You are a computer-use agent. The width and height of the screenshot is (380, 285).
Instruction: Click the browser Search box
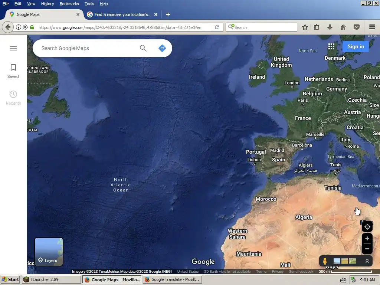click(261, 27)
